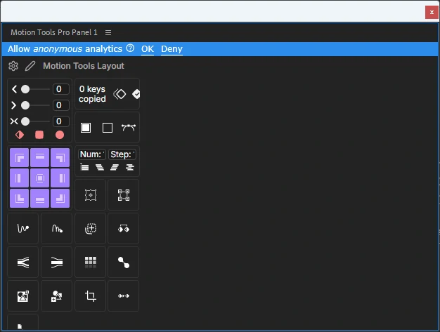440x332 pixels.
Task: Click the red circle keyframe icon
Action: [60, 135]
